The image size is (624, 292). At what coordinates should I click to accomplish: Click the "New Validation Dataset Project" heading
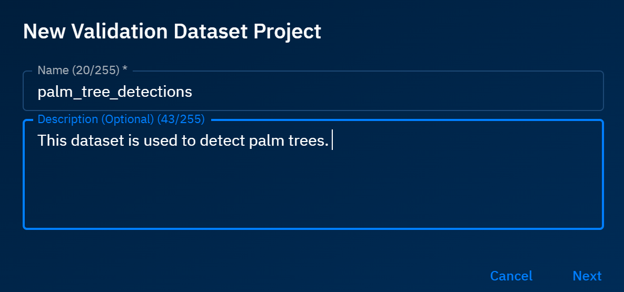point(172,32)
